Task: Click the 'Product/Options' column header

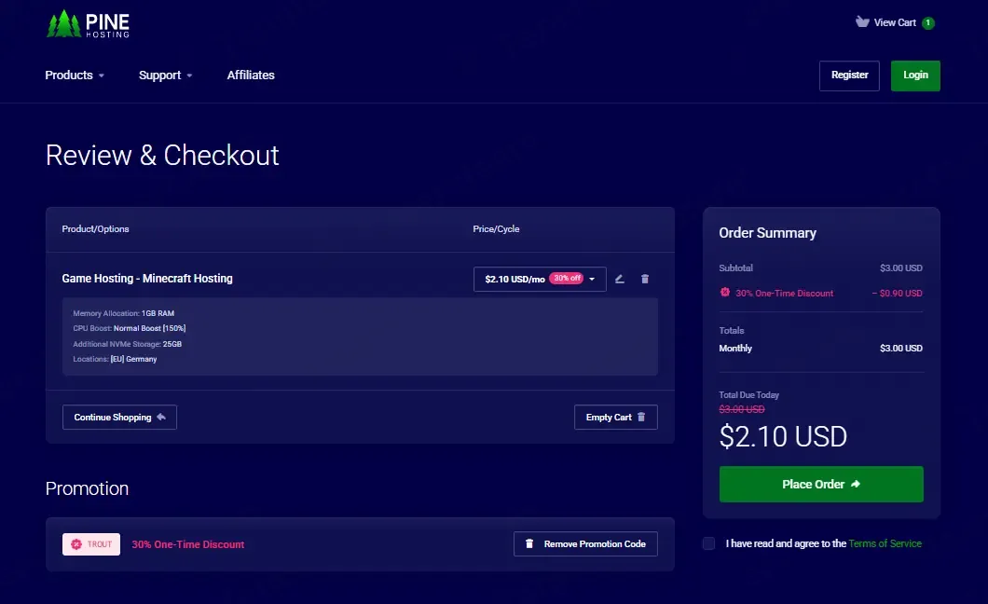Action: 95,228
